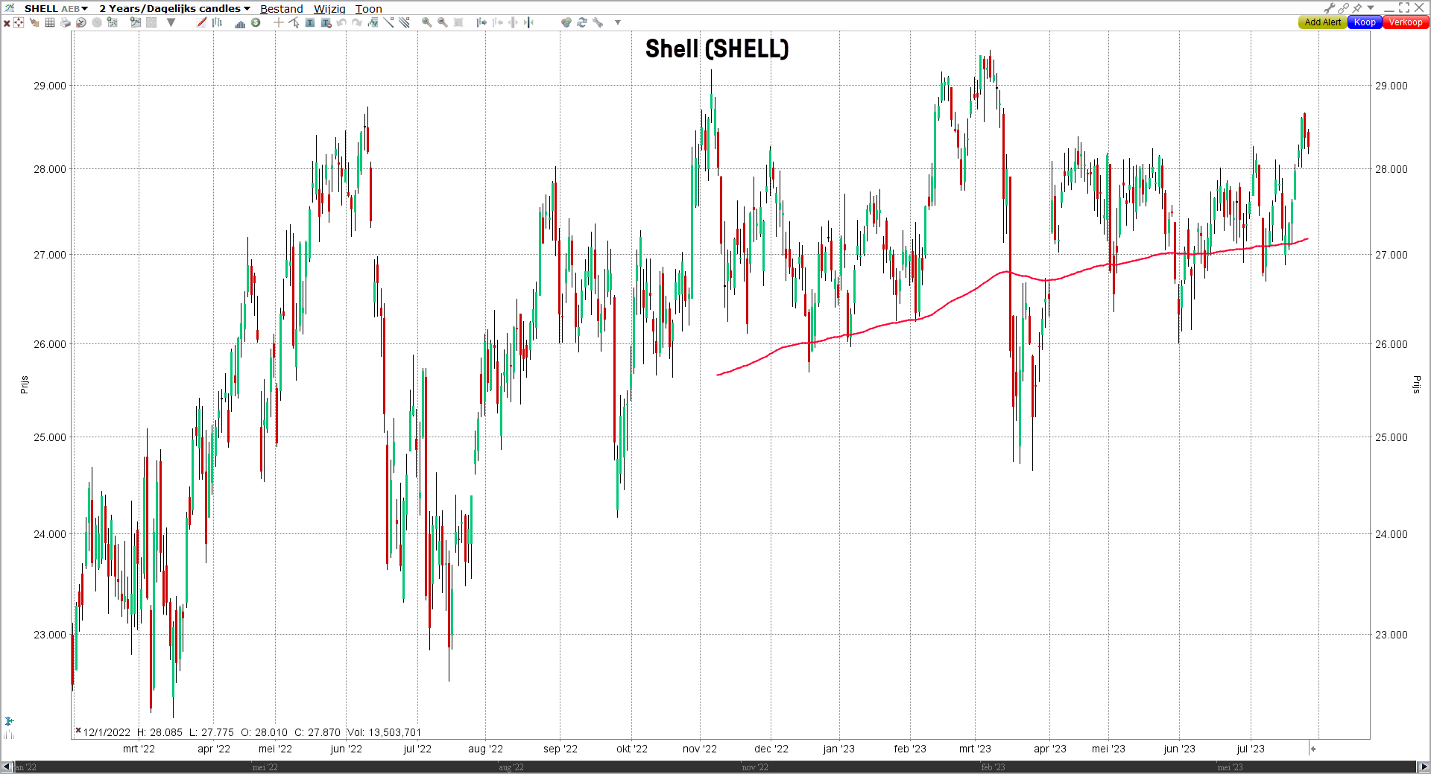
Task: Toggle the window link chain icon
Action: point(1343,8)
